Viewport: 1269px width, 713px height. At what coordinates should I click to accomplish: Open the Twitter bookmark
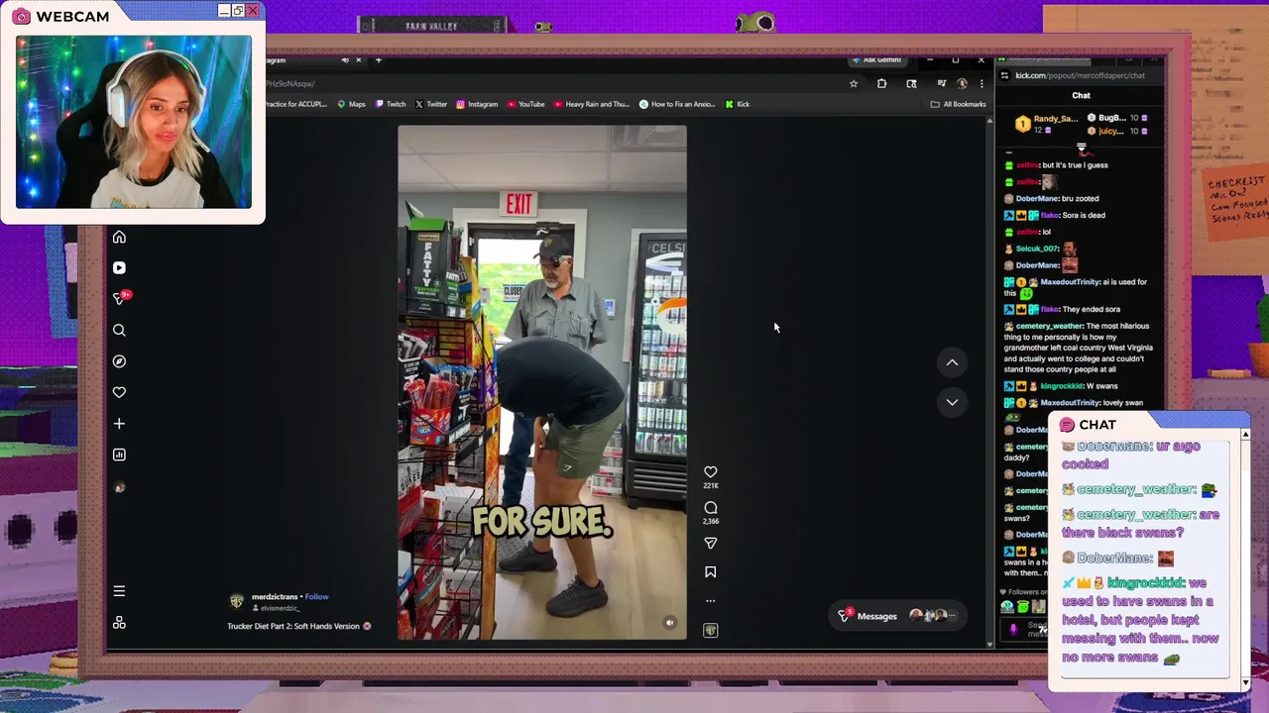click(430, 104)
